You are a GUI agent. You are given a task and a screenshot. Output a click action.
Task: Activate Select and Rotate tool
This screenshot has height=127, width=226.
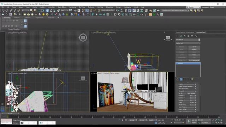tap(51, 11)
